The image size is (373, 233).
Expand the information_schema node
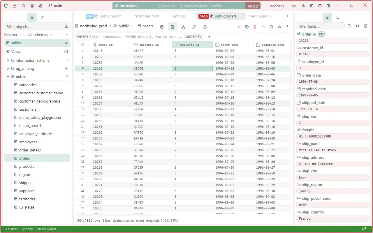[x=8, y=61]
